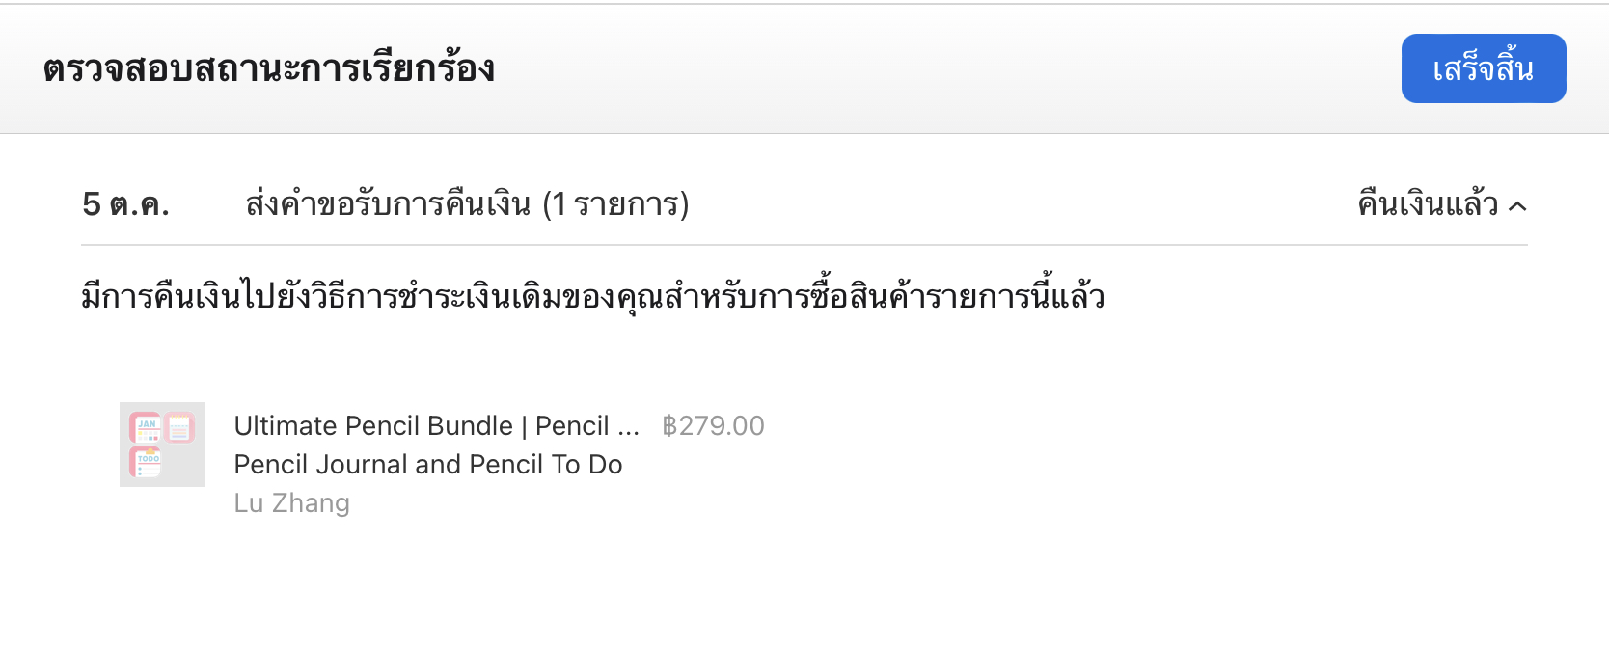Click developer name Lu Zhang
Image resolution: width=1609 pixels, height=648 pixels.
click(x=291, y=503)
